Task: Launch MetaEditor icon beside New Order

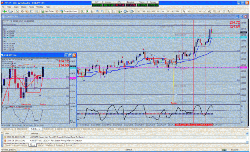Action: click(x=57, y=11)
